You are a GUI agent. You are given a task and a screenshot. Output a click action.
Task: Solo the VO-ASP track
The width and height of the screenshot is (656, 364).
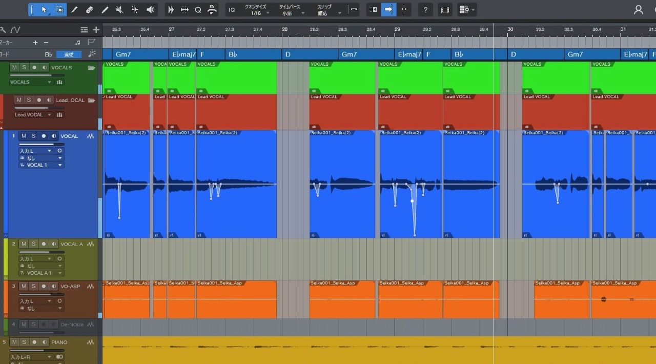pyautogui.click(x=33, y=286)
